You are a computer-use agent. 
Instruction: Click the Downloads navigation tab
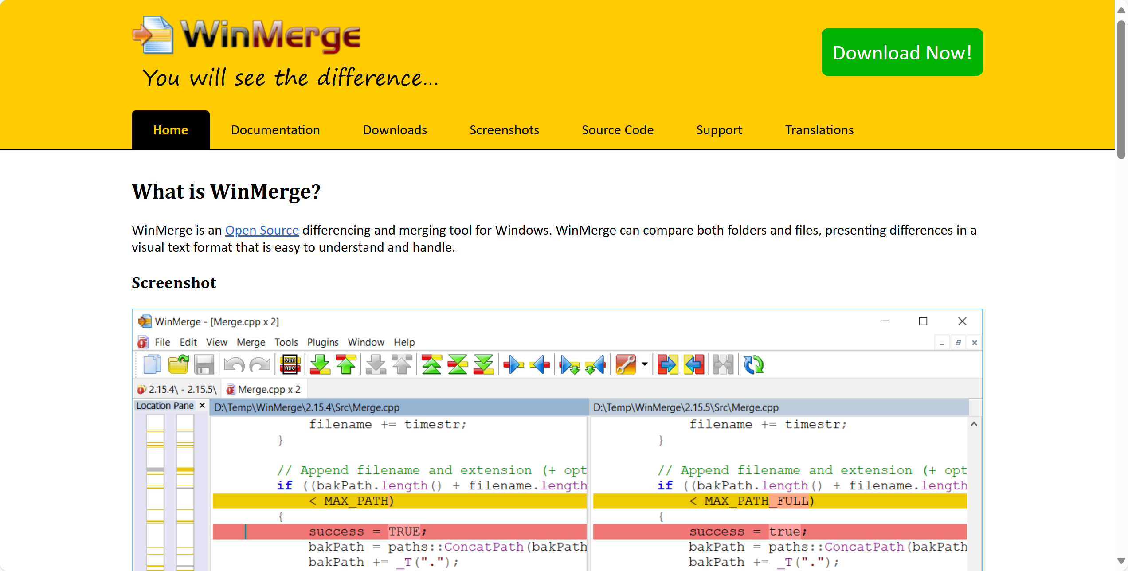395,130
